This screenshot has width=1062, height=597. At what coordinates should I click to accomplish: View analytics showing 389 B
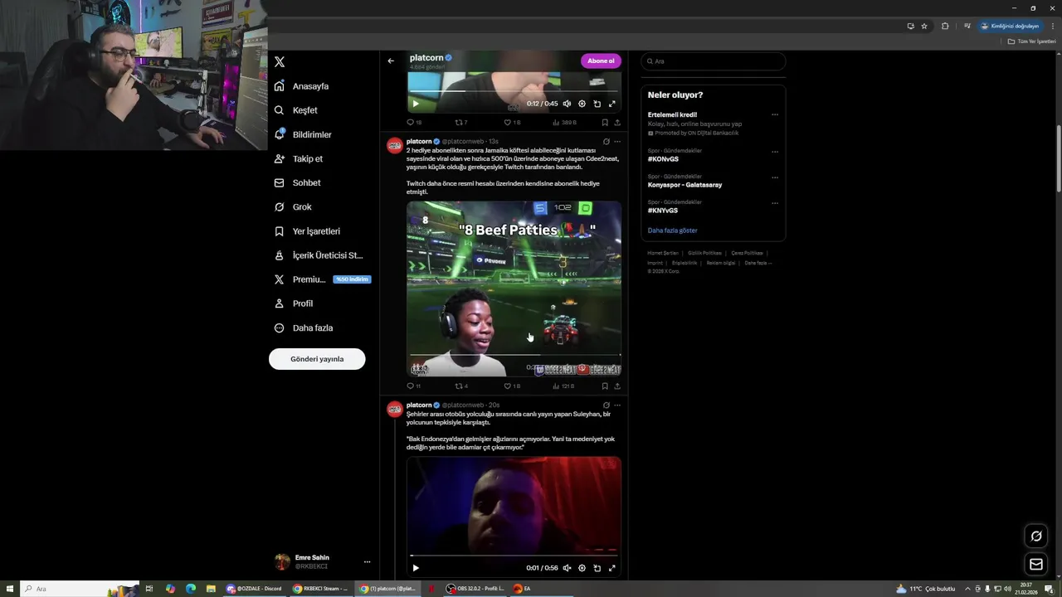point(564,123)
